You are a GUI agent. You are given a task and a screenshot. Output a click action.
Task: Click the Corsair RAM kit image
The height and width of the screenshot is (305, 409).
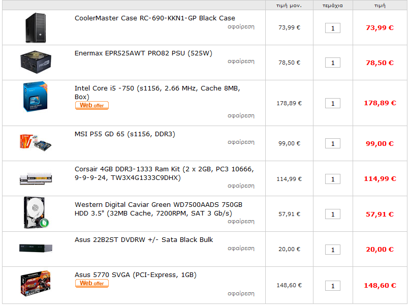[36, 178]
